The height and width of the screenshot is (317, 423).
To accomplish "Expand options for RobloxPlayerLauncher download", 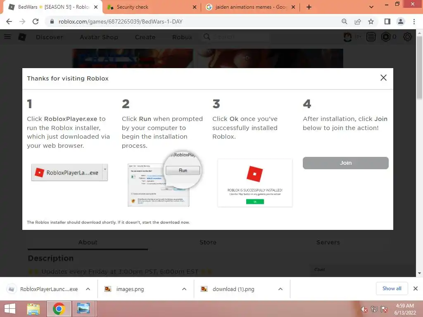I will (x=88, y=289).
